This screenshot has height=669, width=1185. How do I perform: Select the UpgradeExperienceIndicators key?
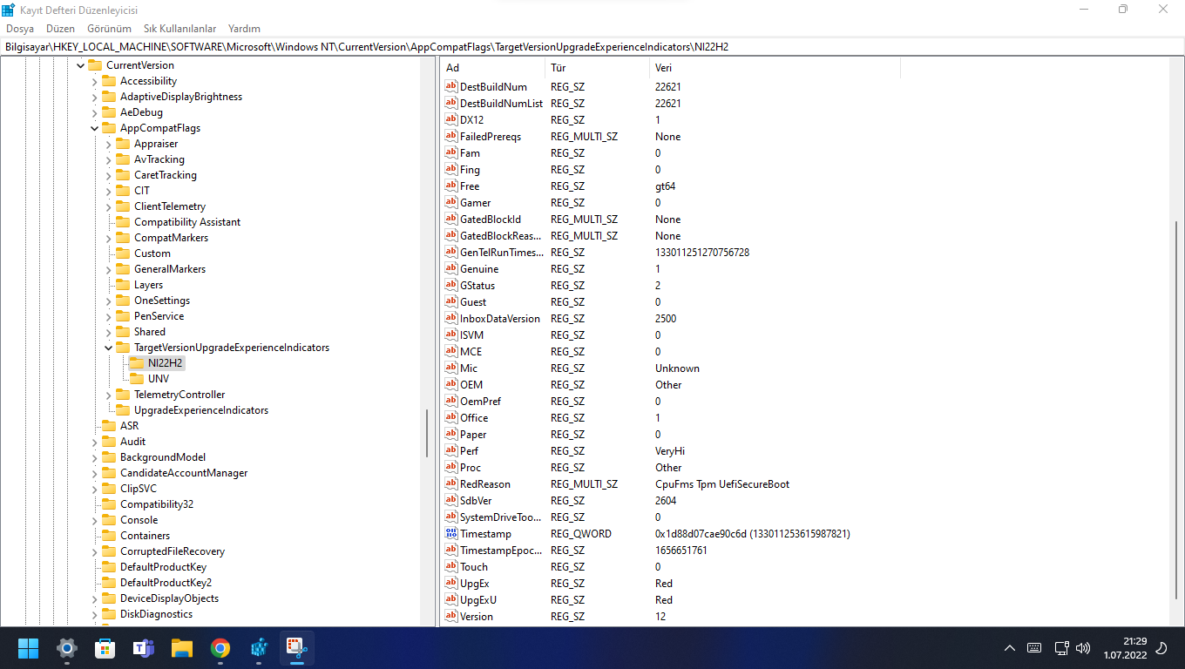pyautogui.click(x=201, y=410)
